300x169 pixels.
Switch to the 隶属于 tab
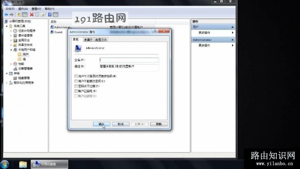pyautogui.click(x=88, y=40)
